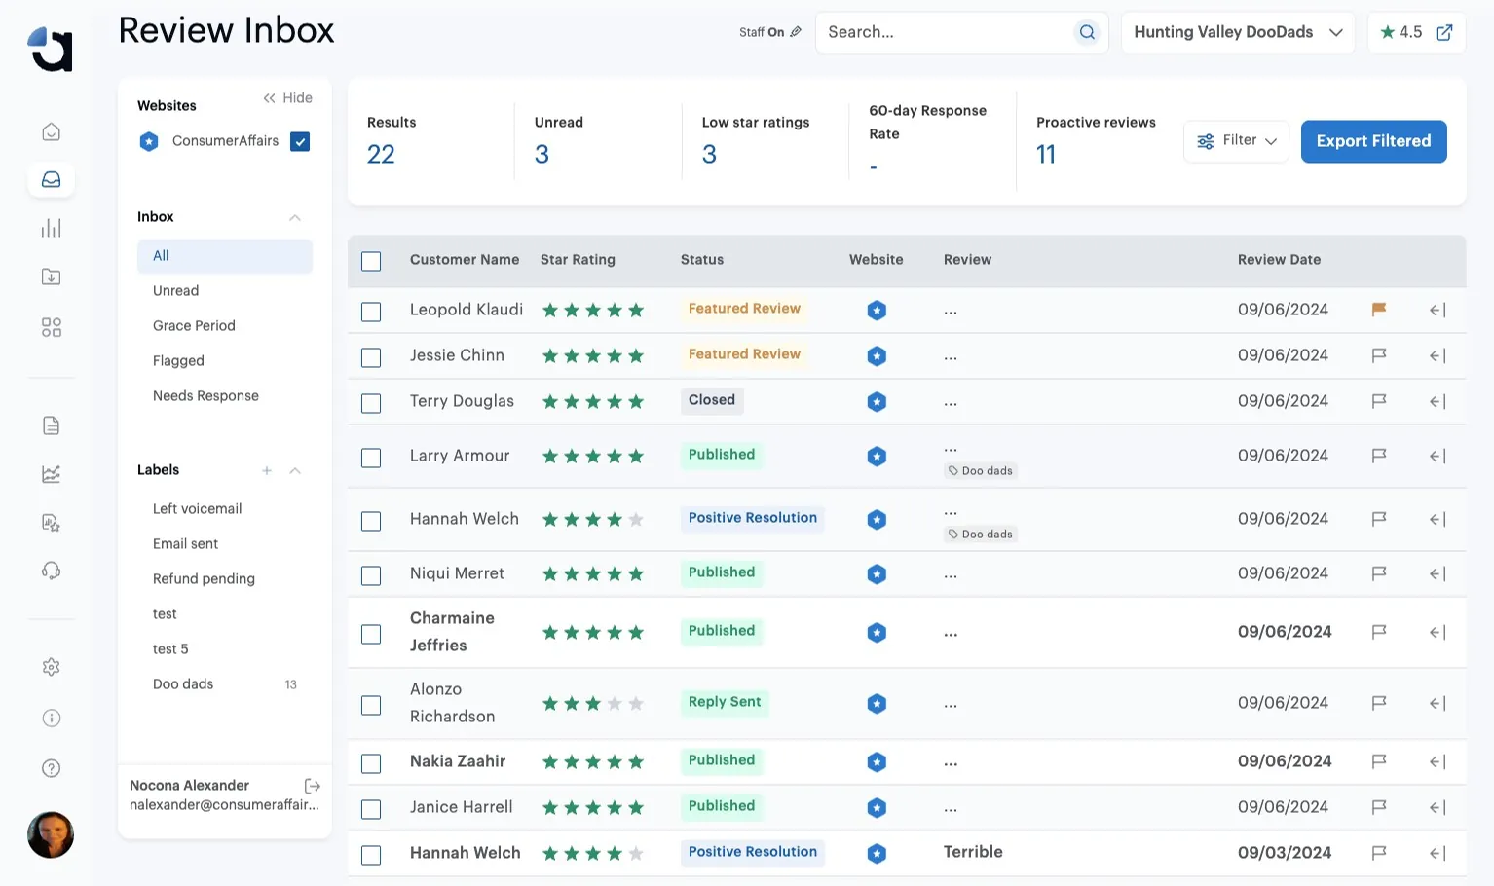1494x886 pixels.
Task: Collapse the Labels section chevron
Action: pyautogui.click(x=295, y=470)
